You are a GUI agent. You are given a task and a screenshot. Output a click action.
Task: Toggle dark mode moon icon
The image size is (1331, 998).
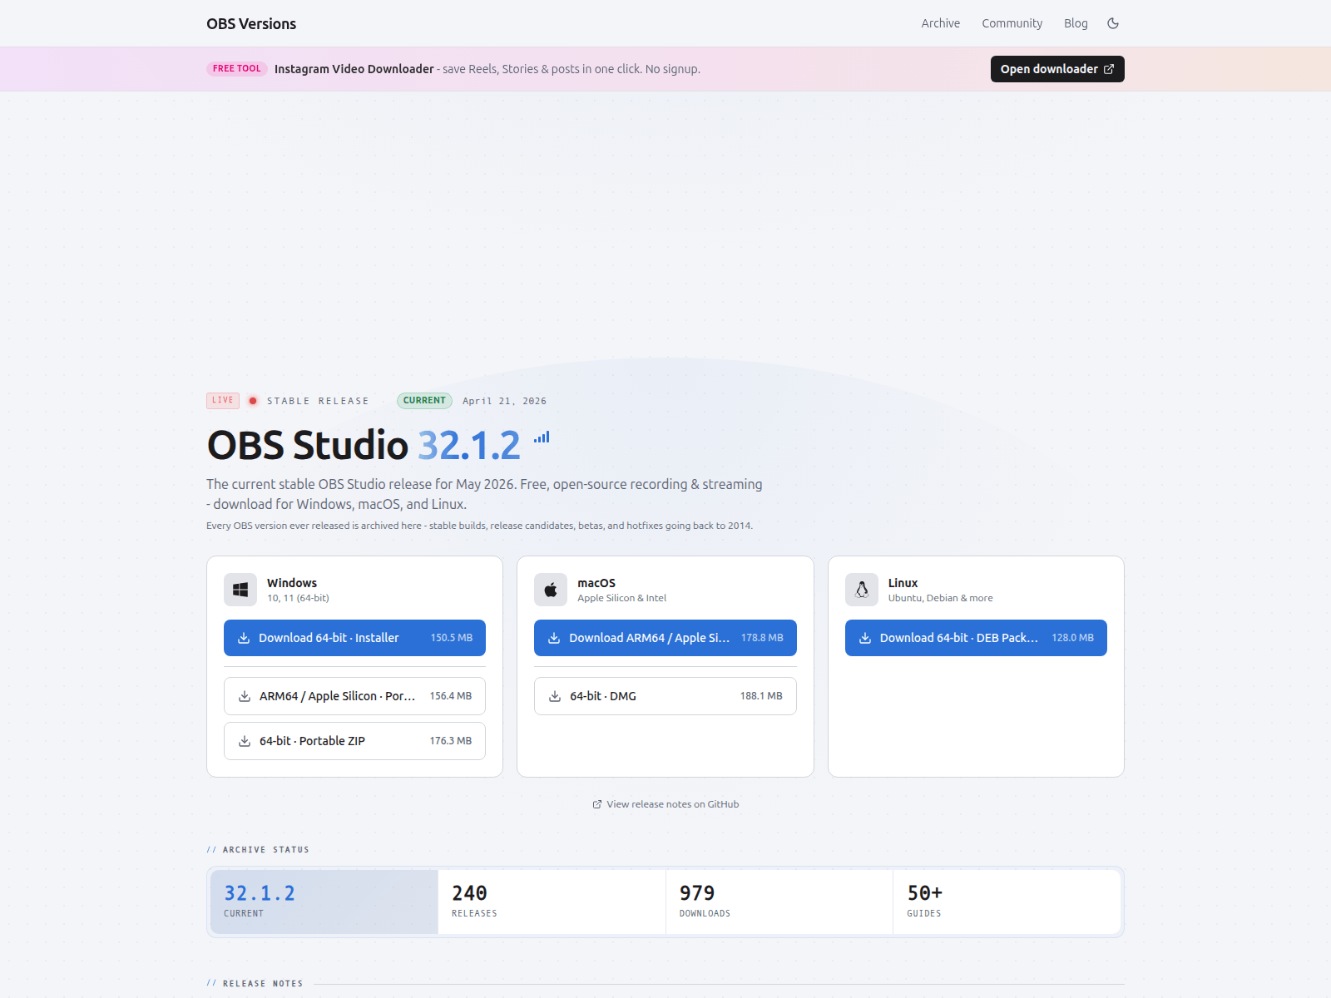click(1113, 23)
